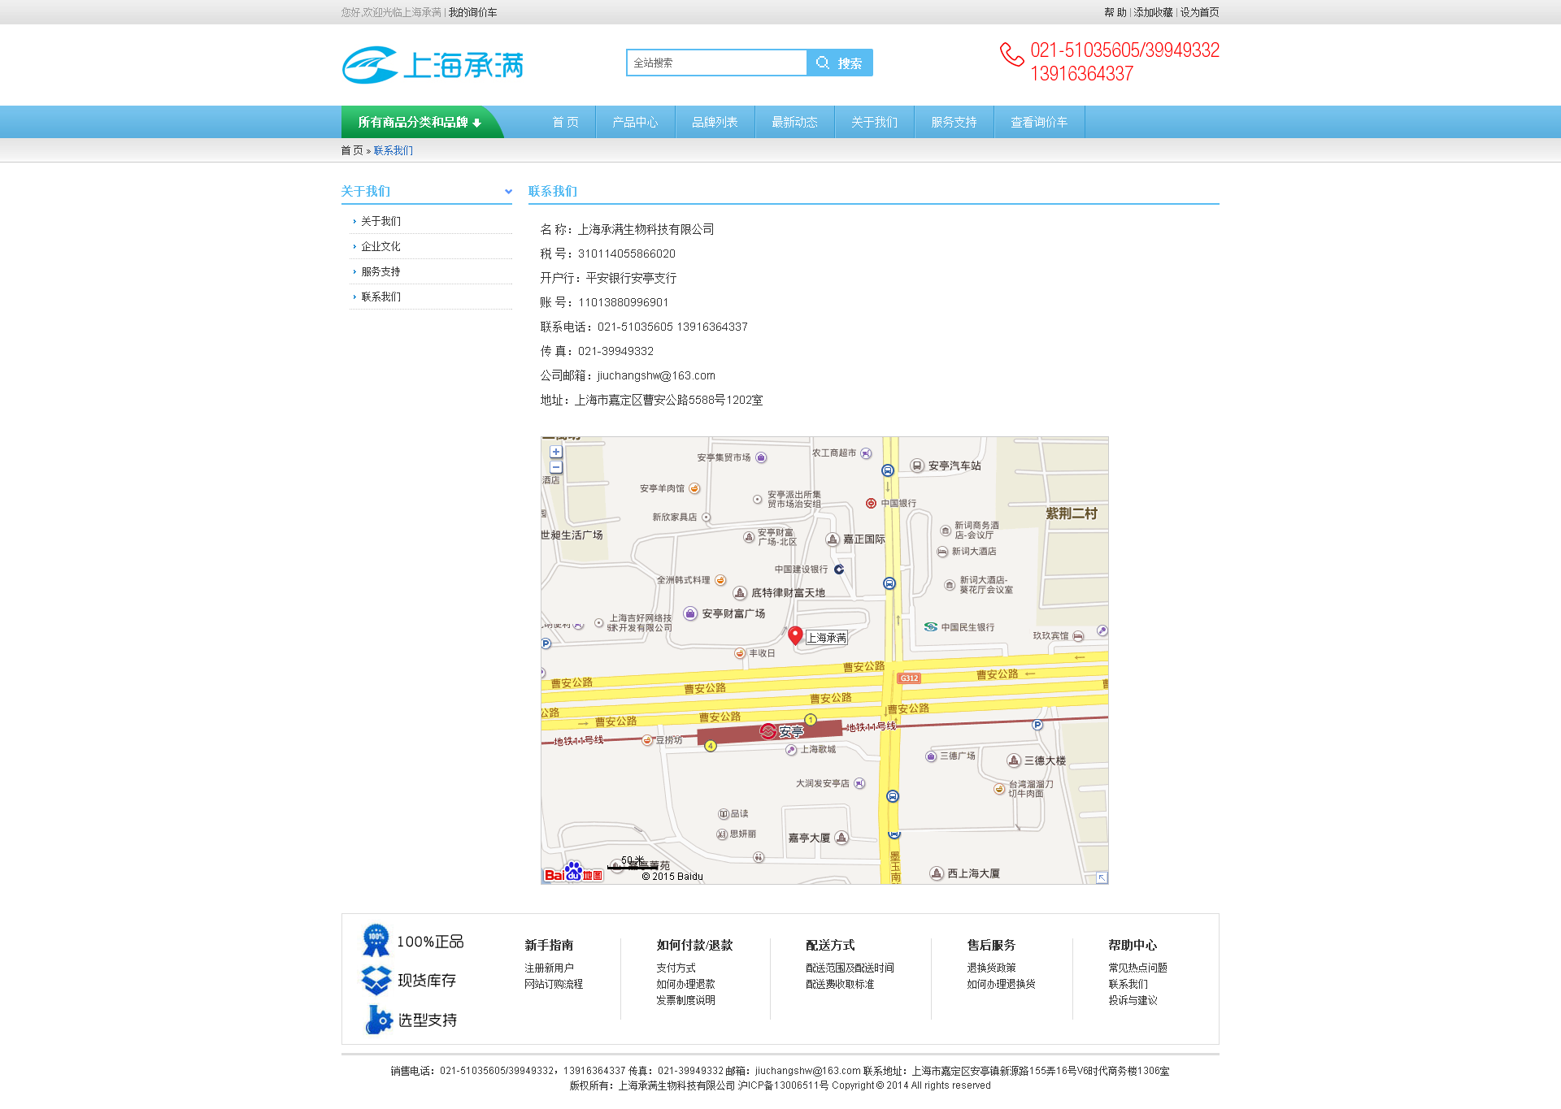This screenshot has height=1109, width=1561.
Task: Expand 所有商品分类和品牌 category dropdown
Action: point(420,122)
